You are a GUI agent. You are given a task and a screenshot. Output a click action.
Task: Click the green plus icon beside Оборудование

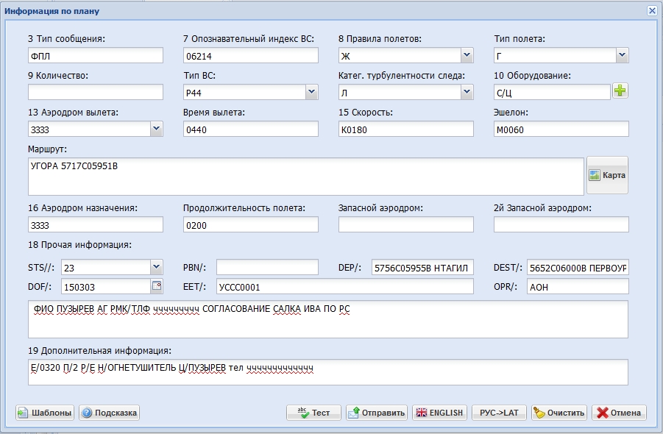click(620, 91)
